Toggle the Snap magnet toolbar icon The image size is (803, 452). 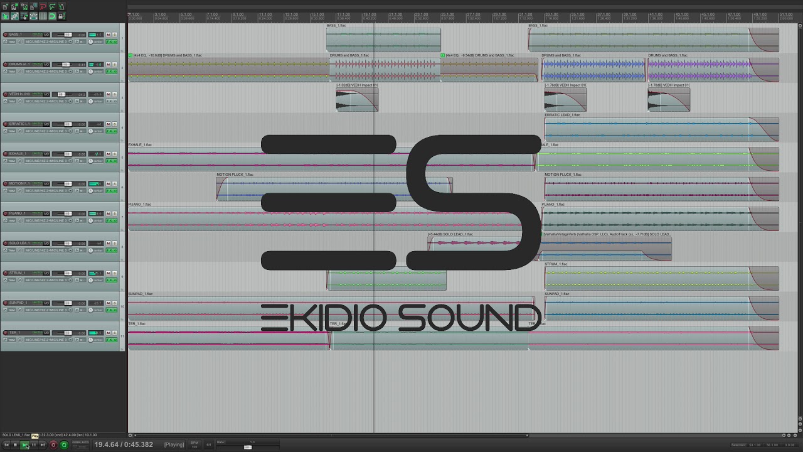(x=52, y=16)
